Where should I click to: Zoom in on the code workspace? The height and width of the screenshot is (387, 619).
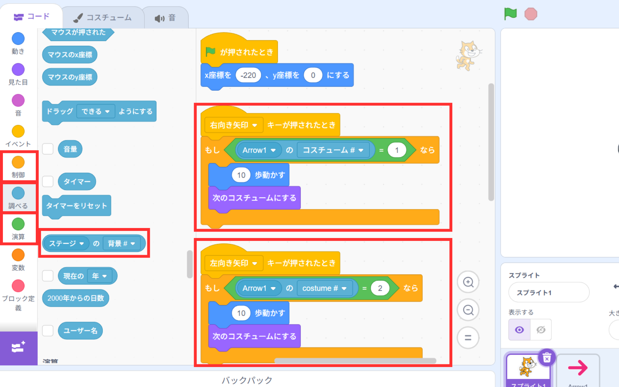point(468,282)
